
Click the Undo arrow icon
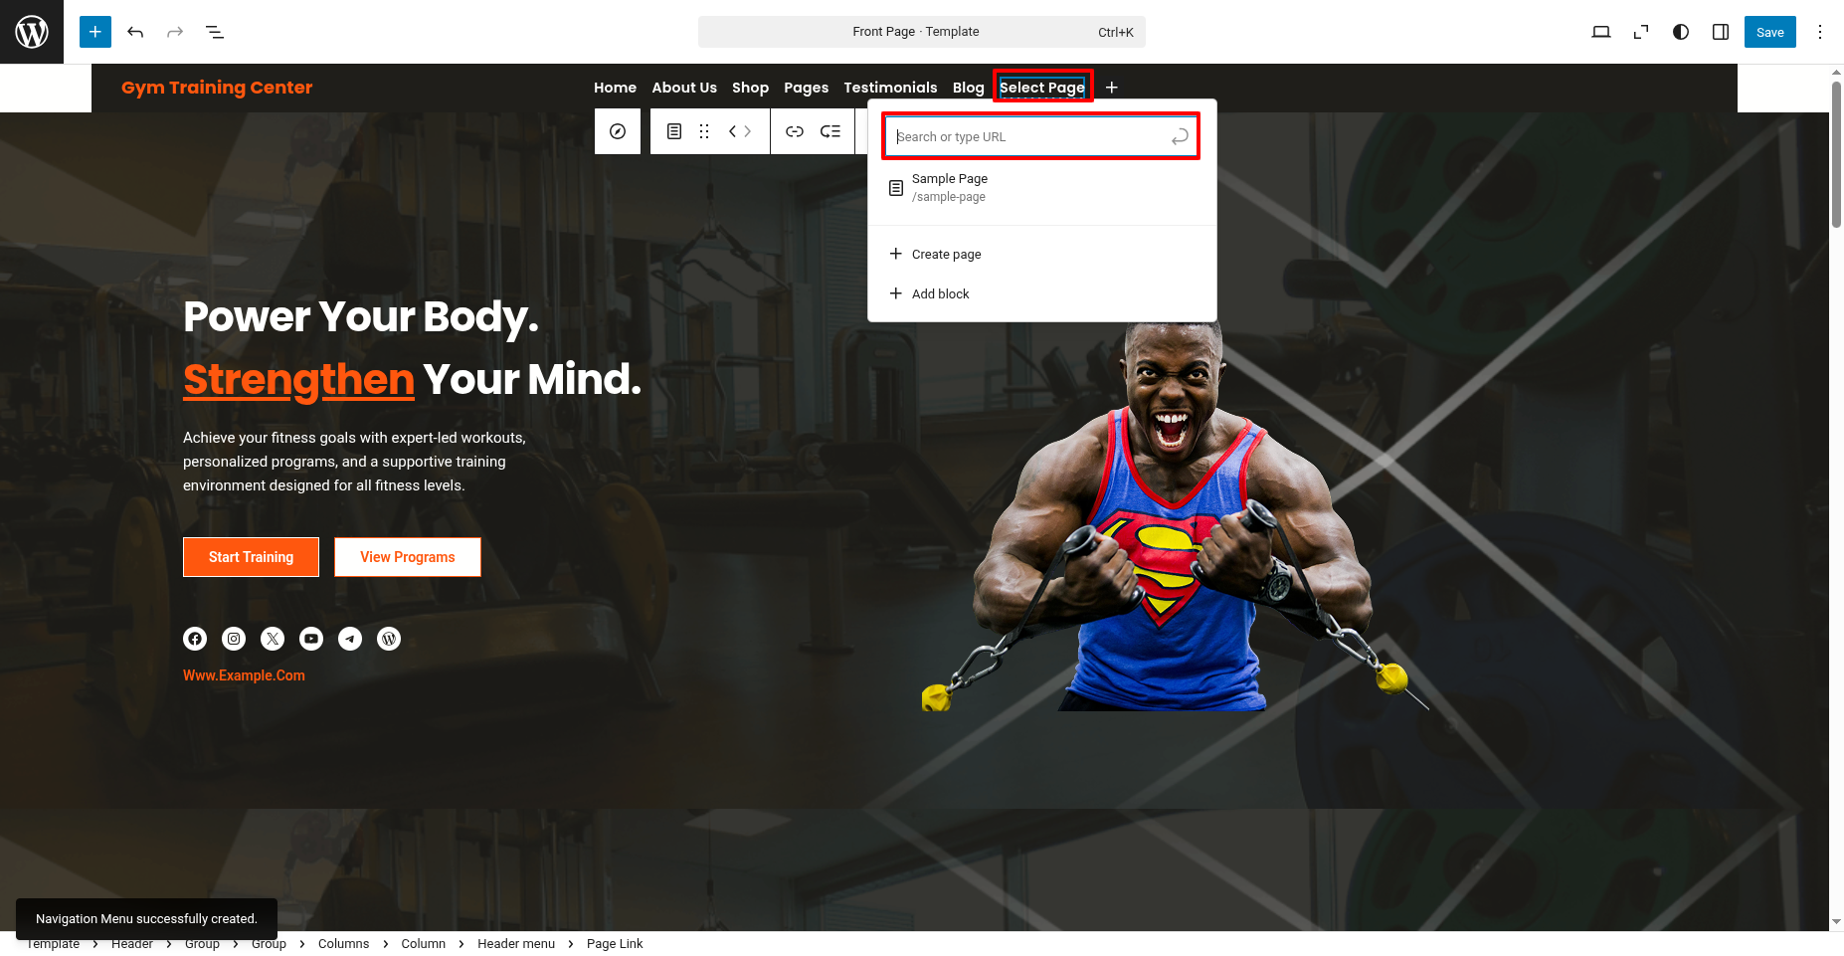coord(135,32)
